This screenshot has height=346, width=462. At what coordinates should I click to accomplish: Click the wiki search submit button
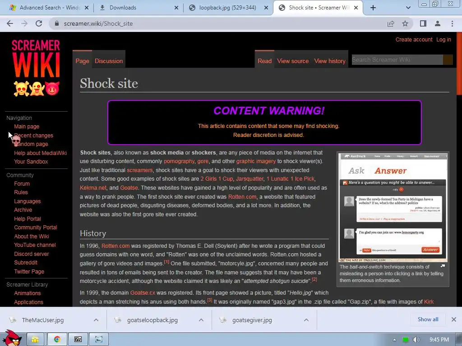[x=448, y=60]
